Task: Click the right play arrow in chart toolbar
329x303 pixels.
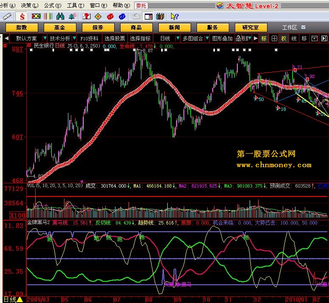Action: 256,38
